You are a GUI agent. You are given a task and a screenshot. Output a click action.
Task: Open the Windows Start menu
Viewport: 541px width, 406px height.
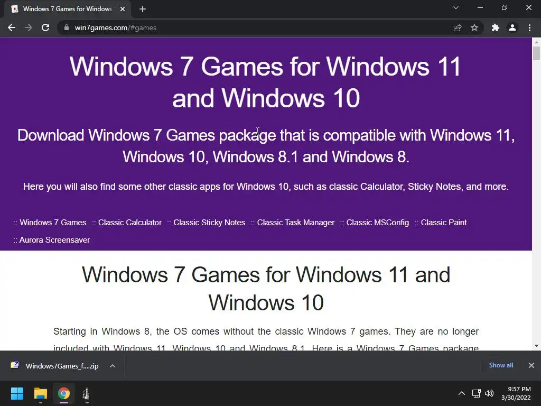point(17,393)
